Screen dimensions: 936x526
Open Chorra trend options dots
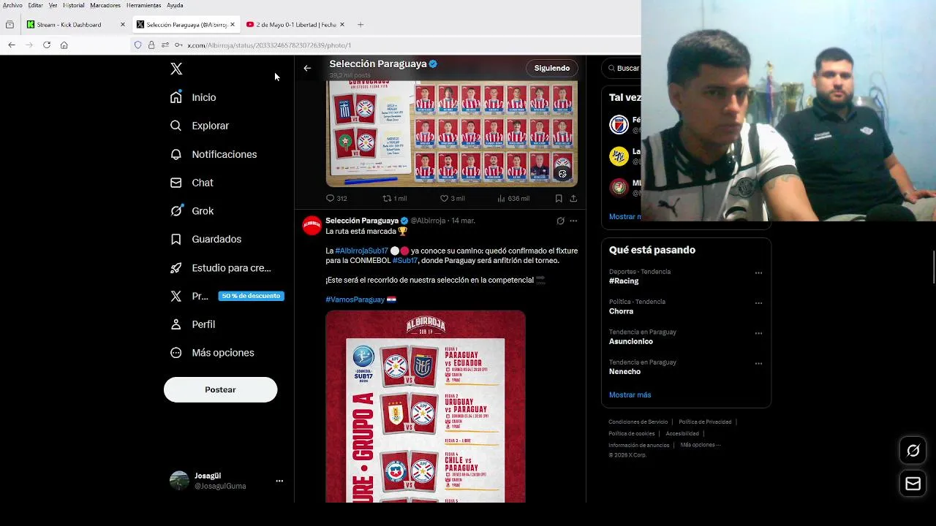[x=758, y=303]
